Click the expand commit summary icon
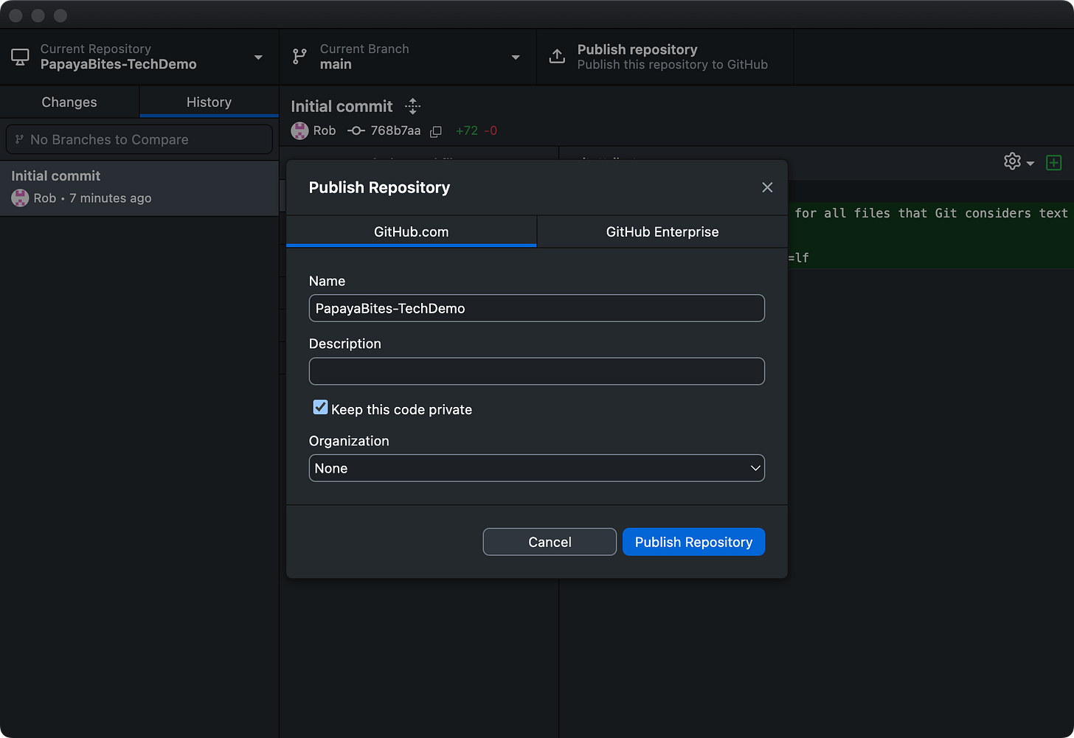1074x738 pixels. [x=413, y=106]
